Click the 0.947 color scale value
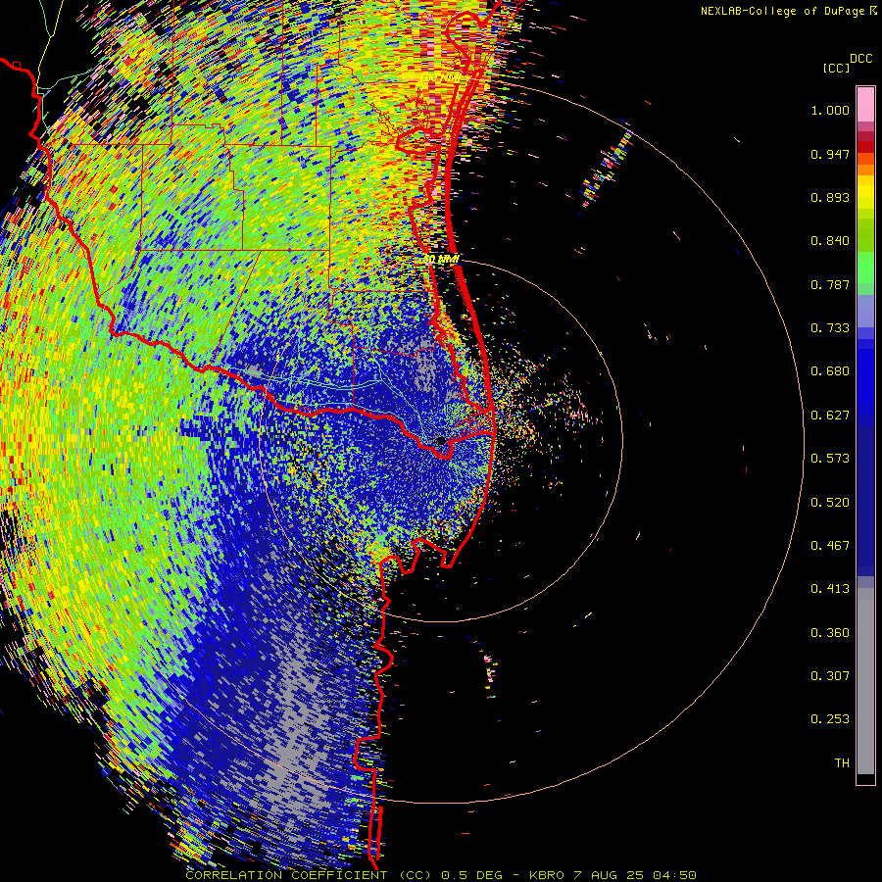Image resolution: width=882 pixels, height=882 pixels. (830, 154)
